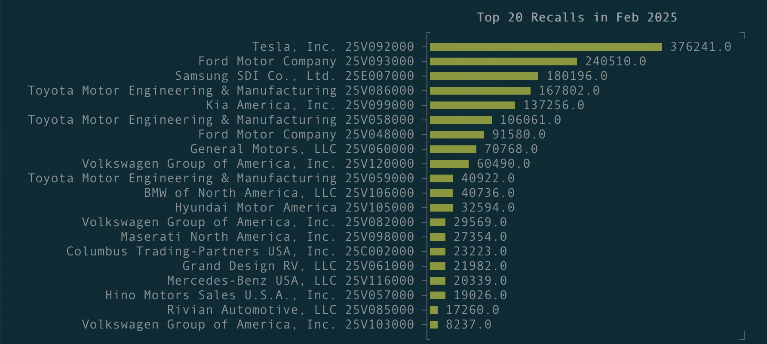Click the Hyundai Motor America 25V105000 label

(295, 207)
